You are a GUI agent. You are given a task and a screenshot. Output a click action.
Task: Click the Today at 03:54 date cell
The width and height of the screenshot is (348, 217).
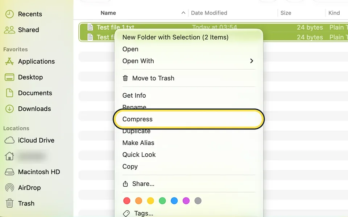[x=215, y=27]
